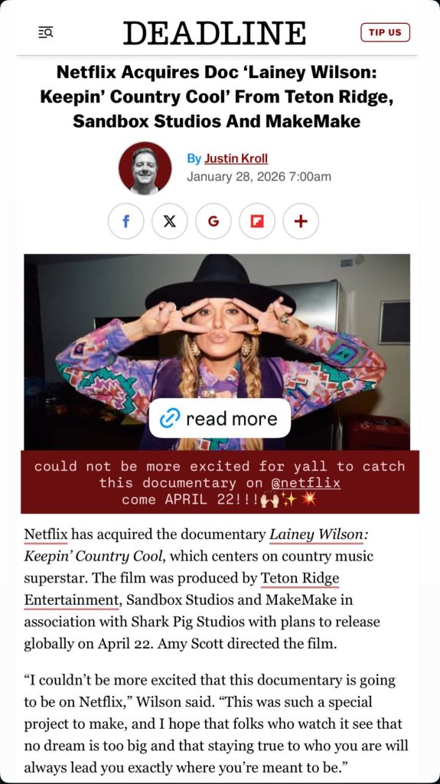440x784 pixels.
Task: Click the read more link sticker
Action: click(220, 418)
